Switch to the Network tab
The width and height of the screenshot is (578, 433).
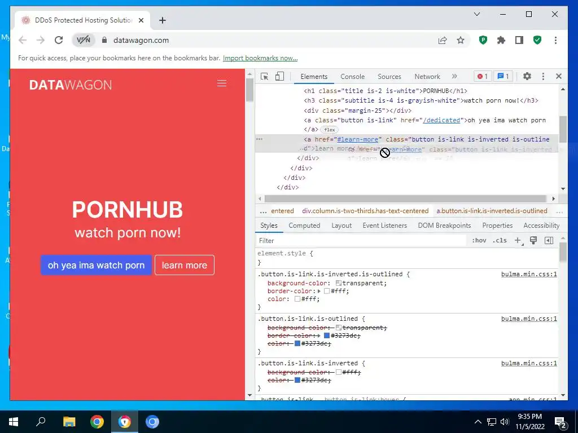pyautogui.click(x=427, y=77)
